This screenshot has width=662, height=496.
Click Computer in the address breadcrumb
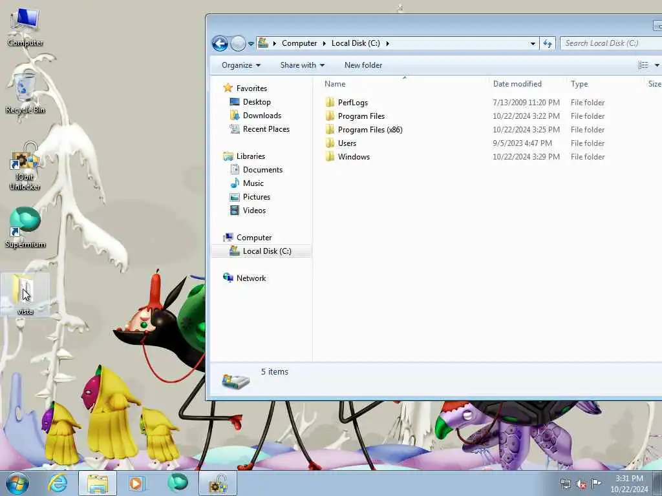(x=299, y=43)
